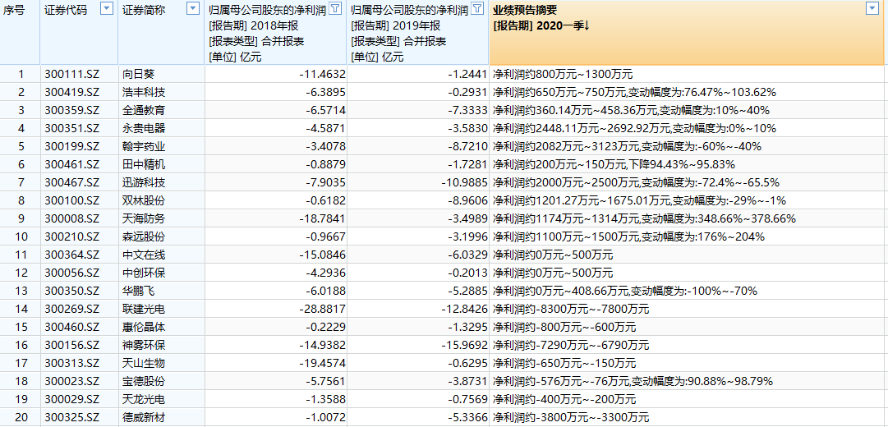Image resolution: width=888 pixels, height=427 pixels.
Task: Select stock code 300008.SZ
Action: coord(72,218)
